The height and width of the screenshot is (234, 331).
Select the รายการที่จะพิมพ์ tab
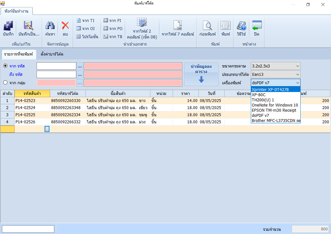(x=18, y=54)
